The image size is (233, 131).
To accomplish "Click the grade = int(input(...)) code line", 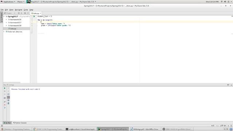I will [56, 25].
